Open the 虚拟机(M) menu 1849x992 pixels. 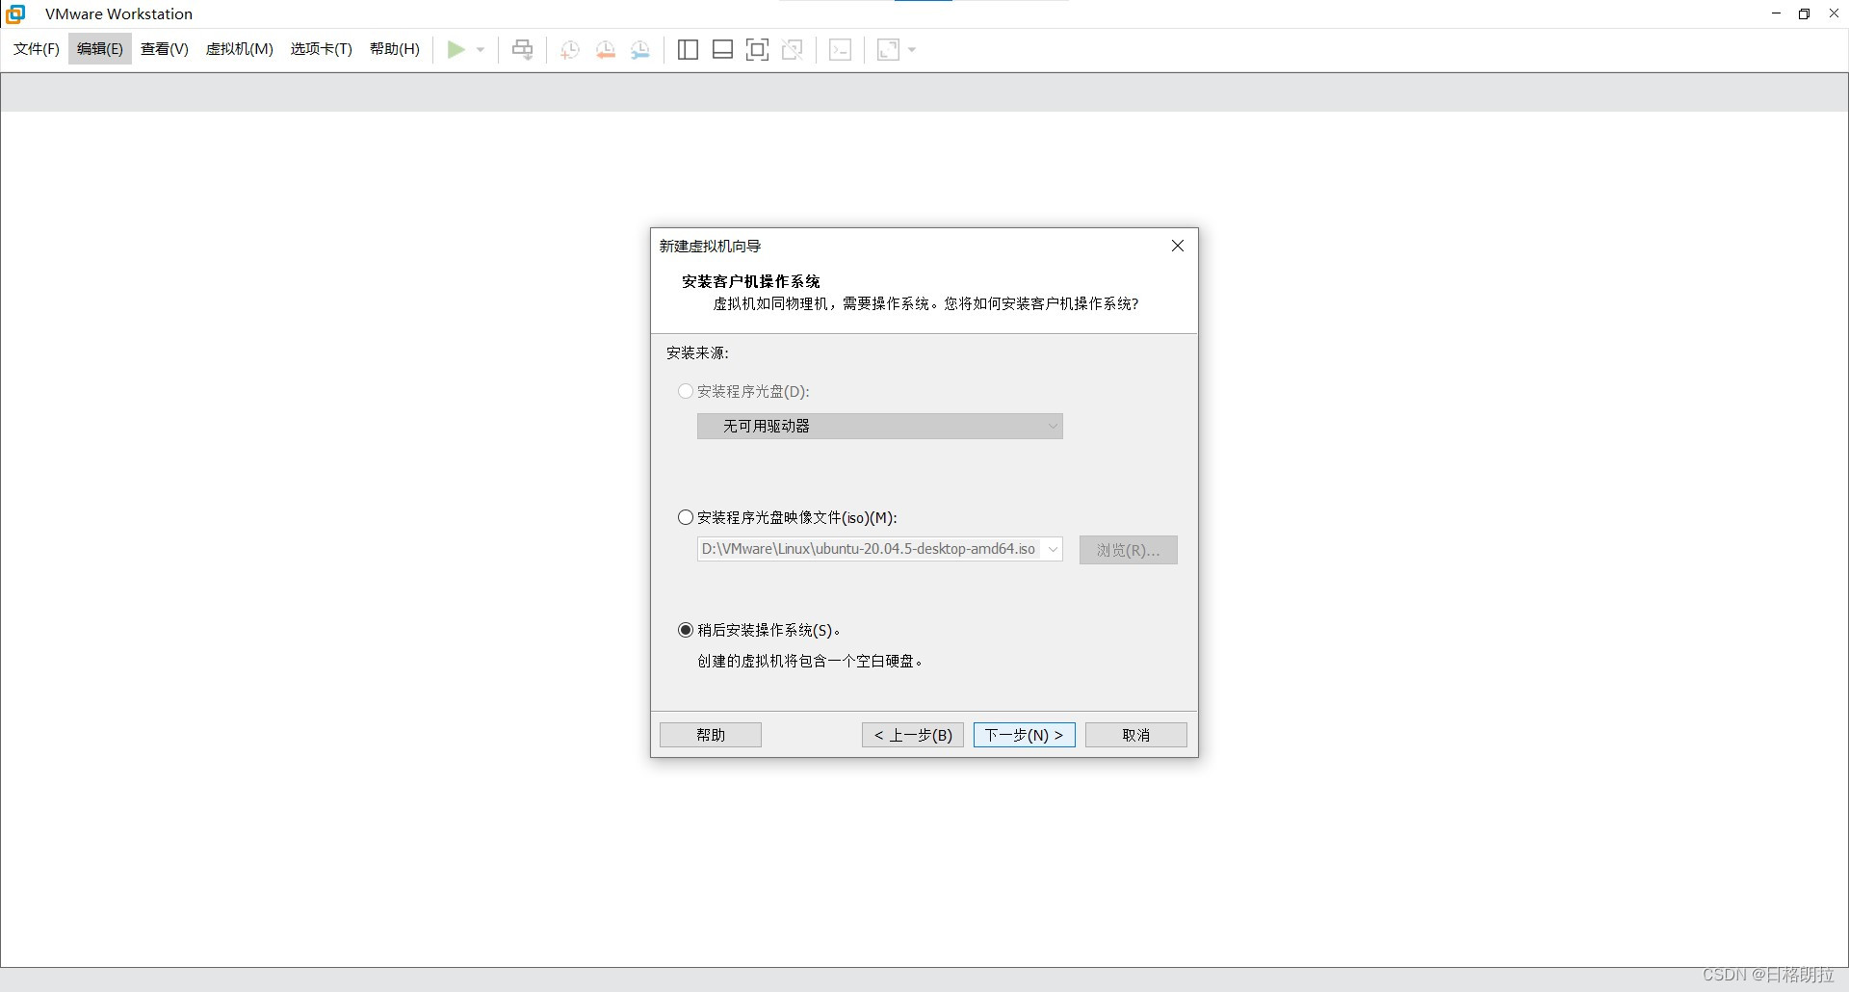[240, 49]
